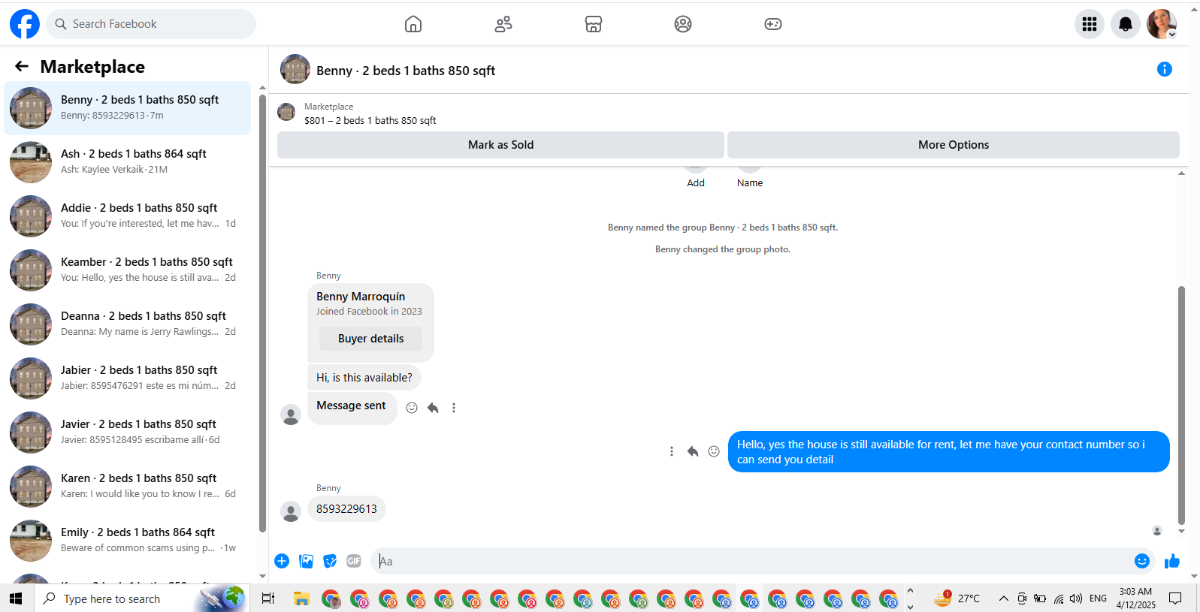Click Benny's avatar beside the 8593229613 message
Viewport: 1200px width, 612px height.
[x=291, y=512]
